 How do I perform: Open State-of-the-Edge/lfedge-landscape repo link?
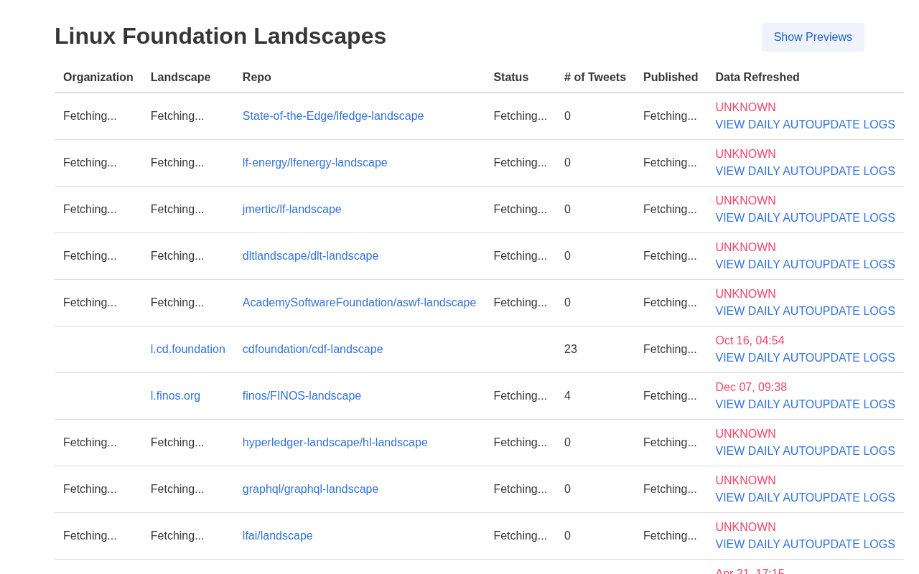(x=333, y=116)
